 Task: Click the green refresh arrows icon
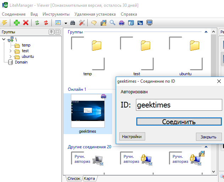tap(37, 23)
